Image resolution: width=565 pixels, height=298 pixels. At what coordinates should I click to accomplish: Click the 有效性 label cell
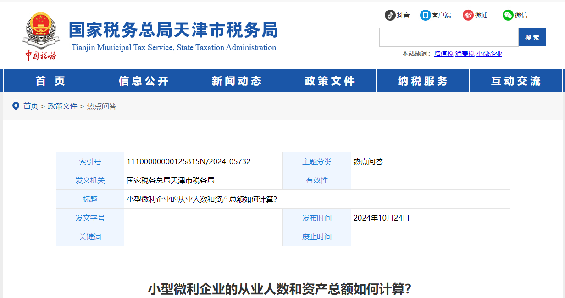[317, 181]
